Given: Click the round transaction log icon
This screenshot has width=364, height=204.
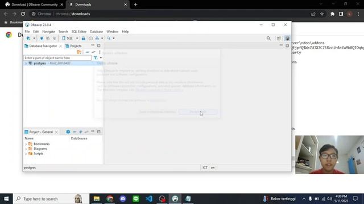Looking at the screenshot, I should coord(90,39).
